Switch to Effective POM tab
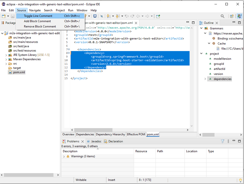The image size is (244, 184). tap(136, 134)
